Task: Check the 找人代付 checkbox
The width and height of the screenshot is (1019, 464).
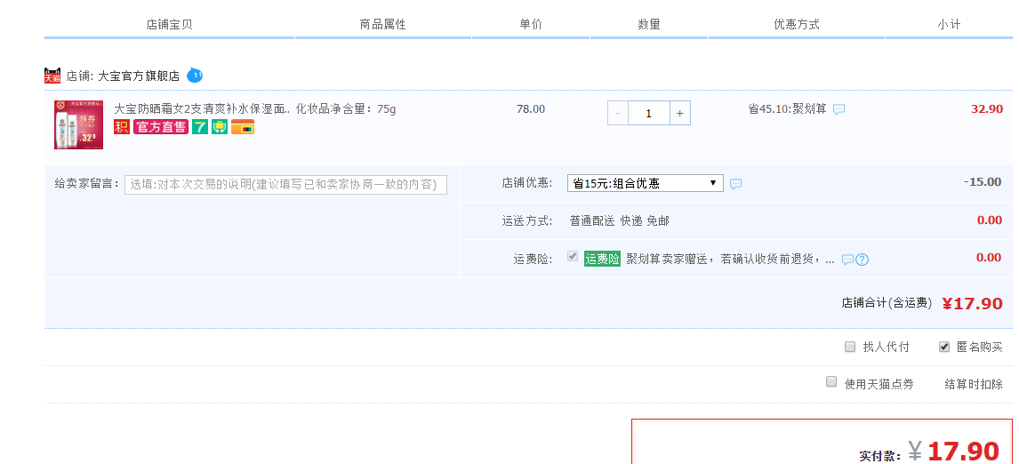Action: coord(850,347)
